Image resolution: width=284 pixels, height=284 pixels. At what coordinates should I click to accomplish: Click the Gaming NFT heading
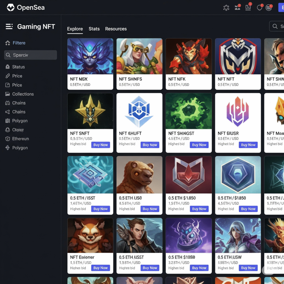tap(36, 27)
